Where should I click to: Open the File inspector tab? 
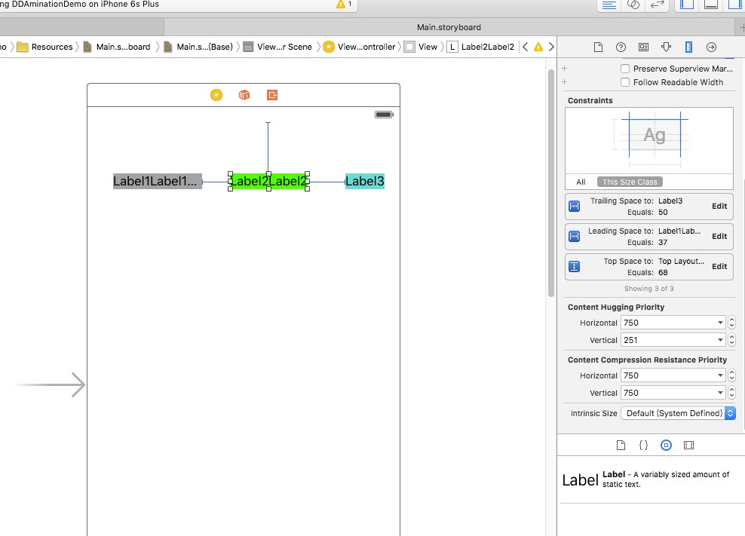(x=598, y=47)
